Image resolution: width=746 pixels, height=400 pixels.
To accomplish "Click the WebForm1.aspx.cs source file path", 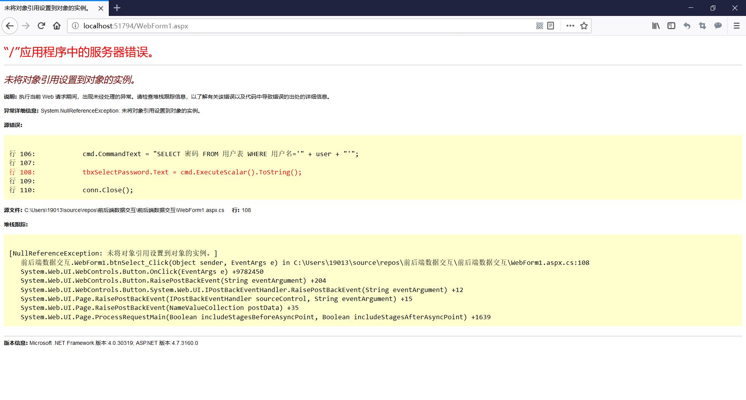I will 124,210.
